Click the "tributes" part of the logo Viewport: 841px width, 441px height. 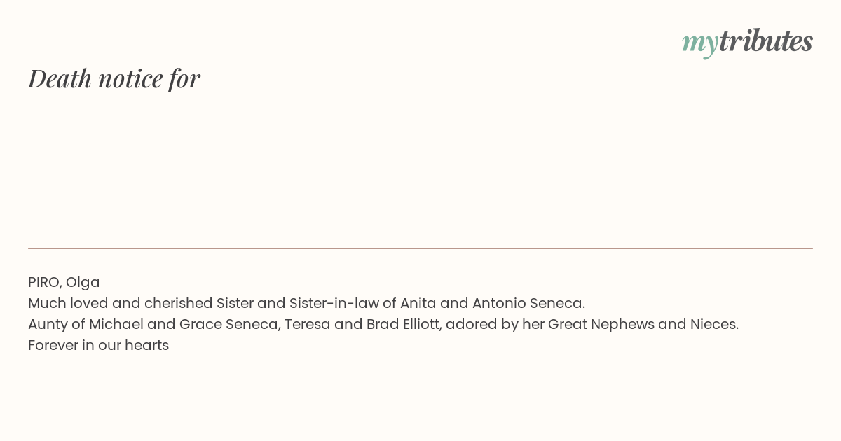click(765, 41)
